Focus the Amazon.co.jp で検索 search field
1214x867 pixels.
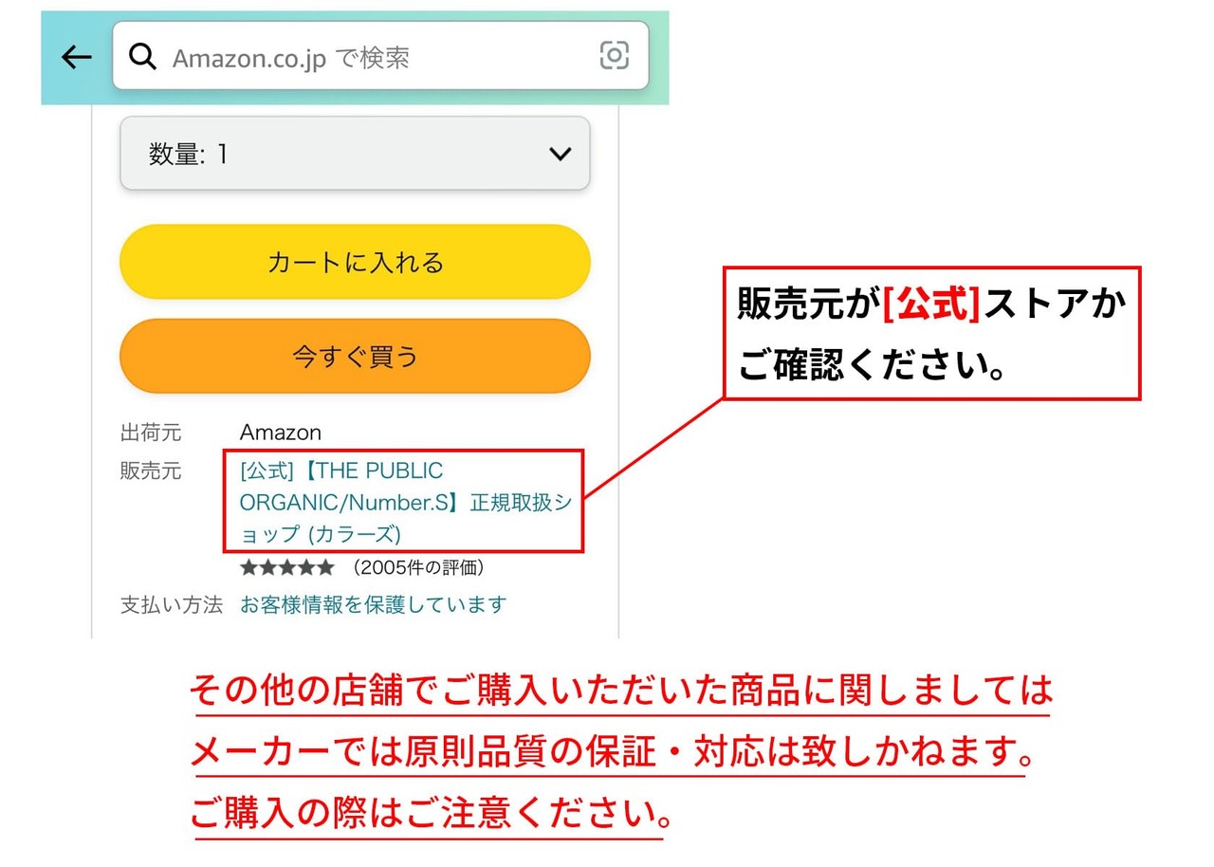point(380,56)
